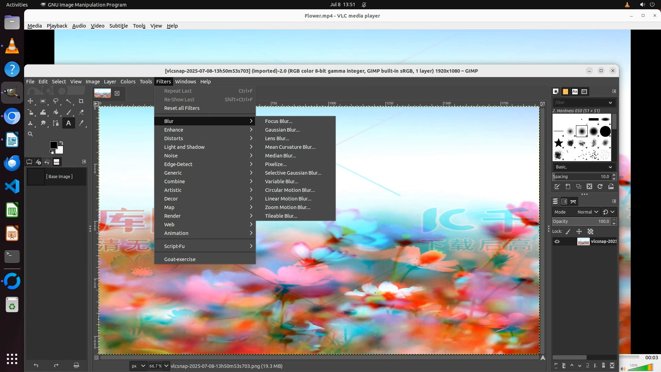Viewport: 661px width, 372px height.
Task: Toggle lock pixels paintbrush icon
Action: tap(568, 231)
